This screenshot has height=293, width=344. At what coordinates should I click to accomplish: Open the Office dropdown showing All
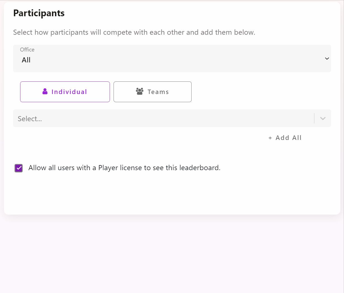172,58
